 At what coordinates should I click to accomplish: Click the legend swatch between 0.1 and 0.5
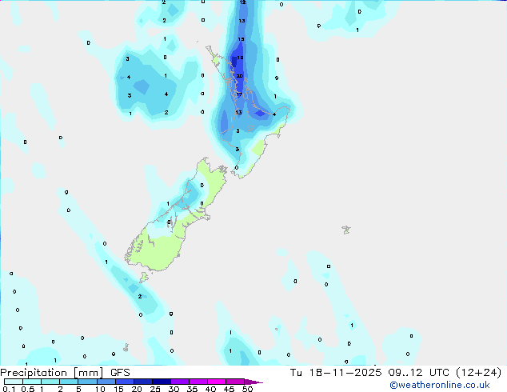coord(14,382)
